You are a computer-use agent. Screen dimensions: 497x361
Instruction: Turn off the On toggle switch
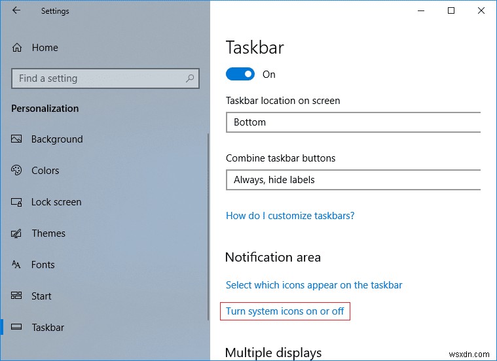point(240,75)
